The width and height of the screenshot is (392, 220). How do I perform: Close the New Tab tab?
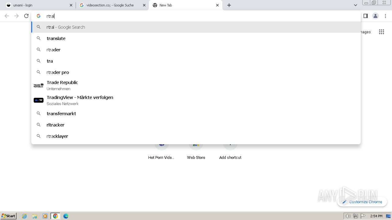coord(217,5)
